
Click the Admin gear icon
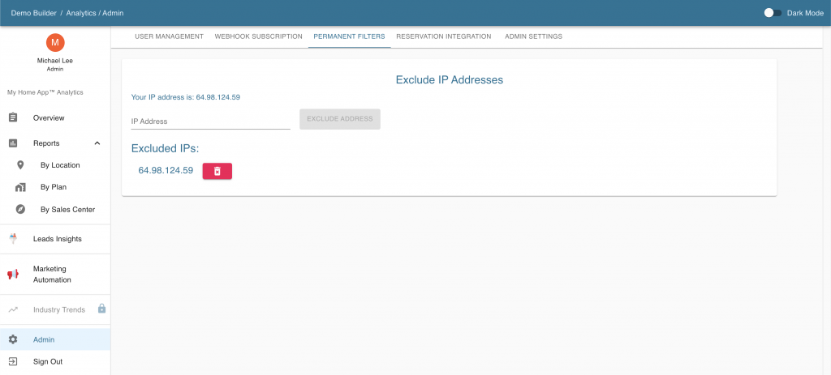(x=13, y=339)
